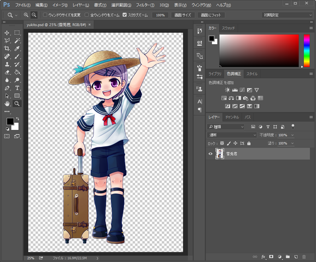Click the Zoom Out option icon
Image resolution: width=316 pixels, height=262 pixels.
coord(34,15)
